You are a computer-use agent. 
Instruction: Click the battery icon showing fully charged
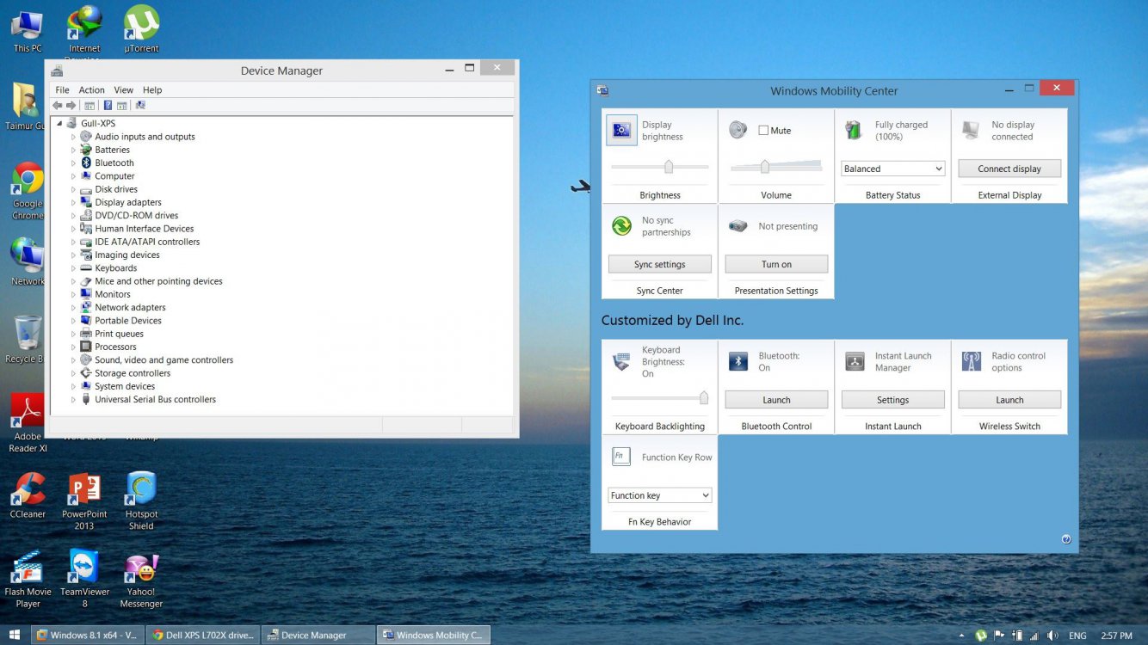pyautogui.click(x=853, y=130)
